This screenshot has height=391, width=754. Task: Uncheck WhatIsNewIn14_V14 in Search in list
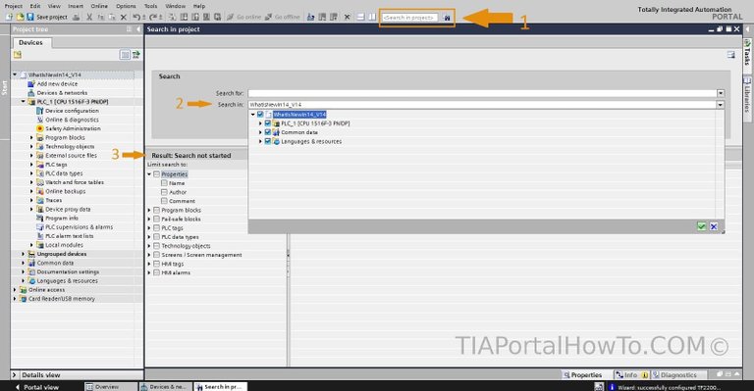click(260, 115)
